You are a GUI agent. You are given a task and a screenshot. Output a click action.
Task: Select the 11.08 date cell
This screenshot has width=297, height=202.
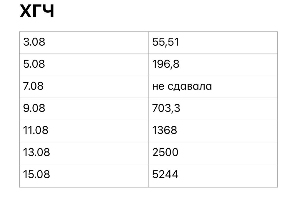36,131
